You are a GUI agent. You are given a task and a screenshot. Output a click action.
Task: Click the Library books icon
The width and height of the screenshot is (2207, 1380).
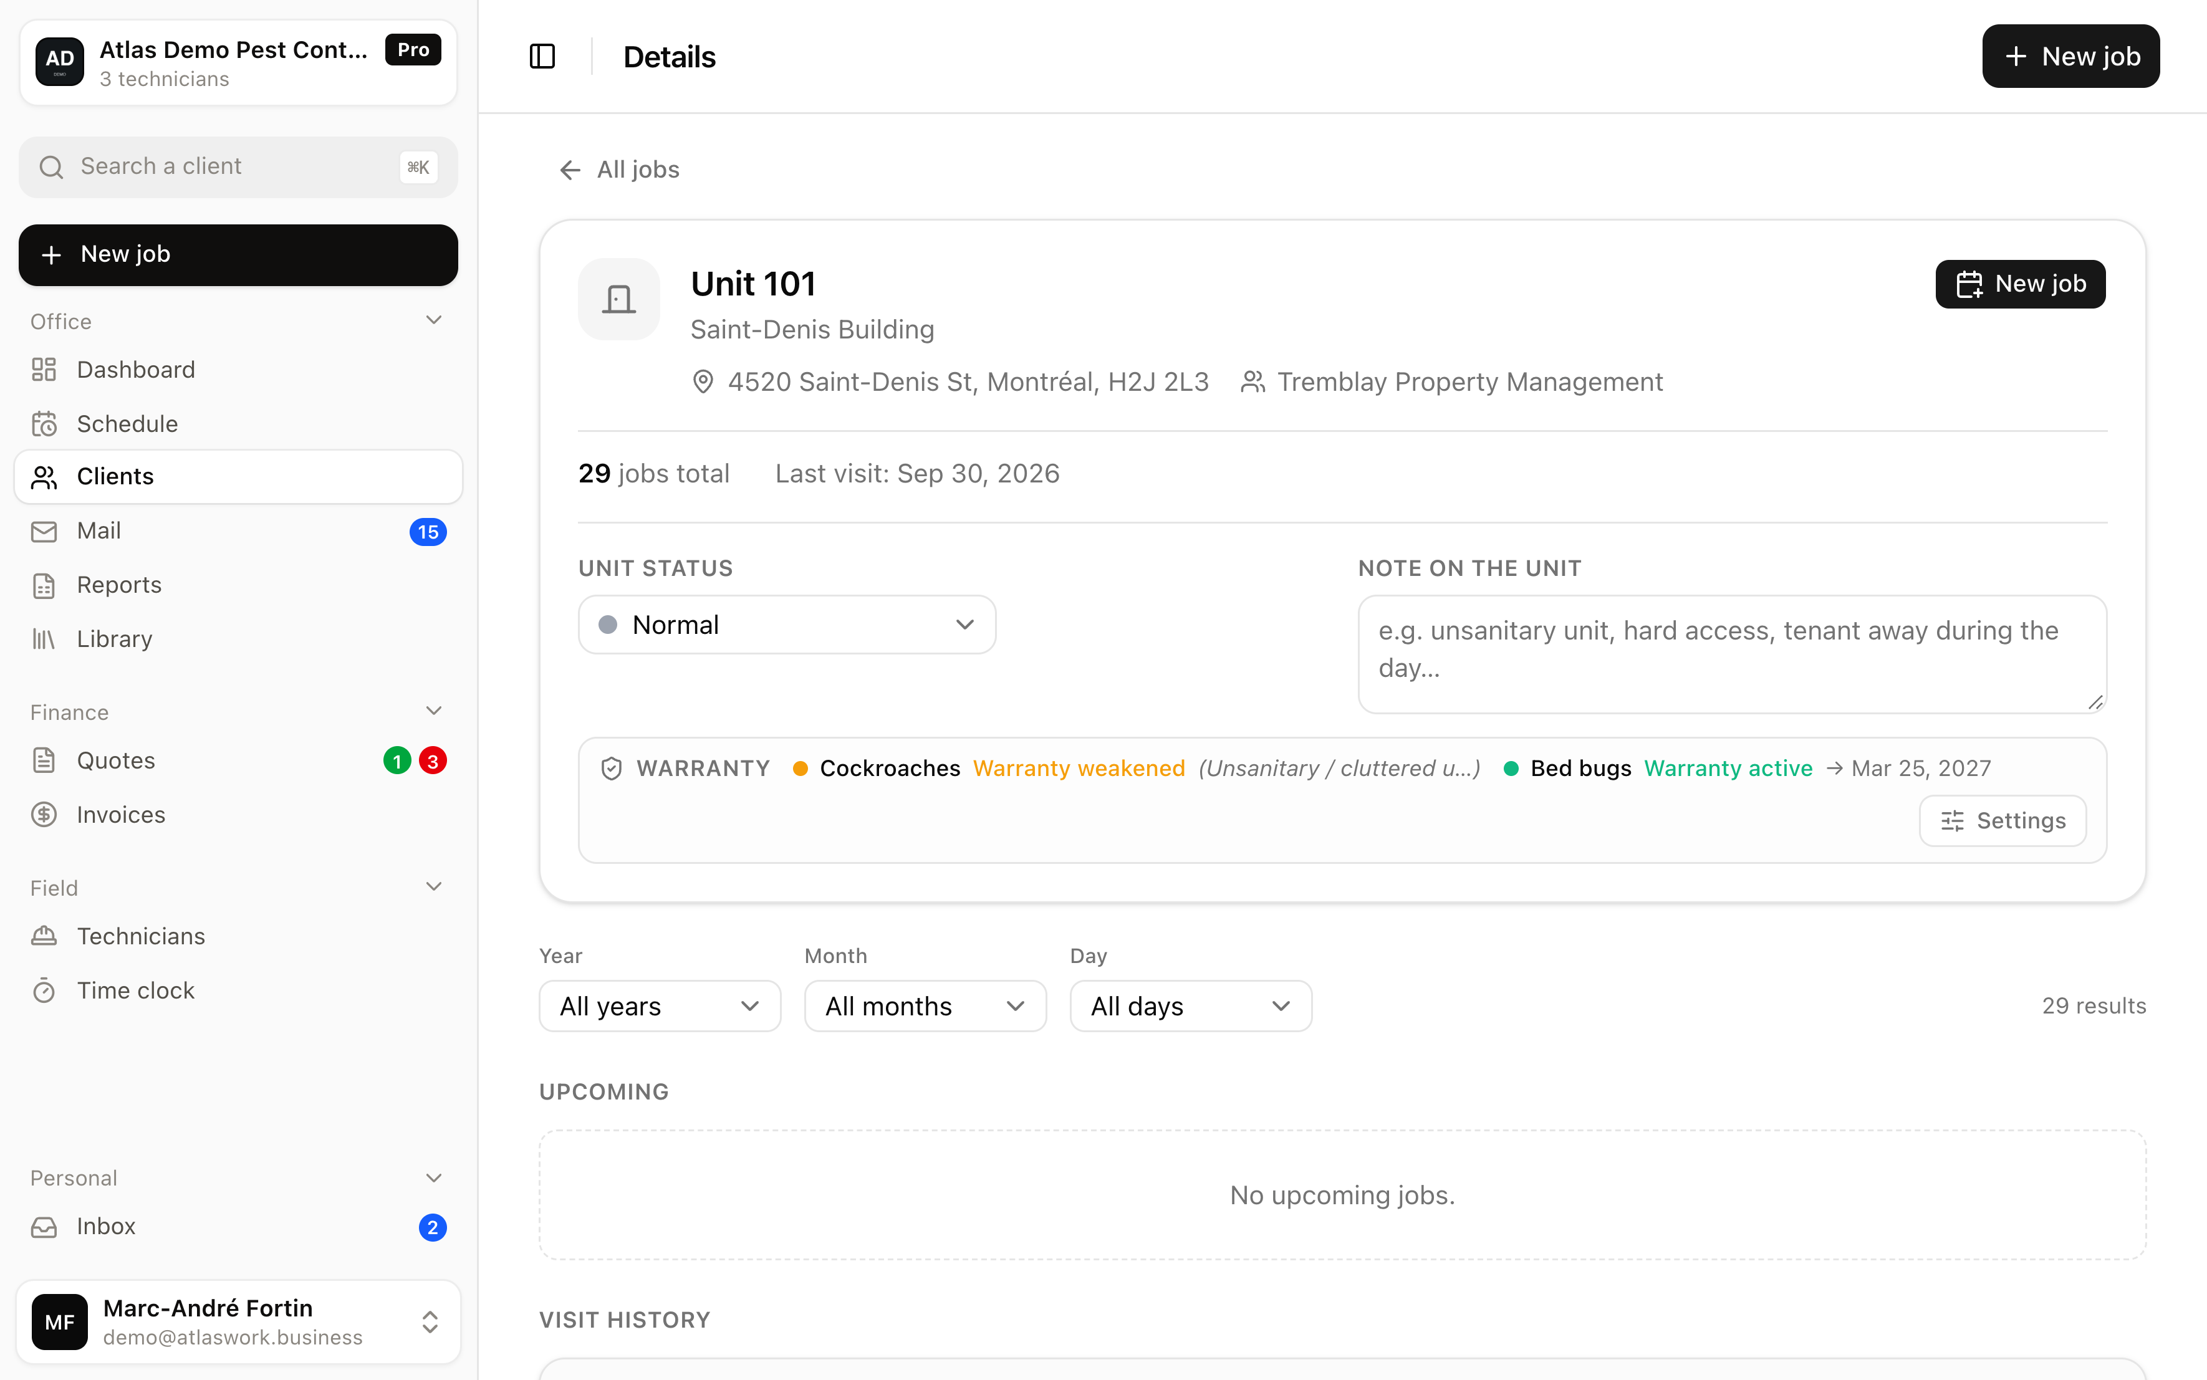[44, 639]
